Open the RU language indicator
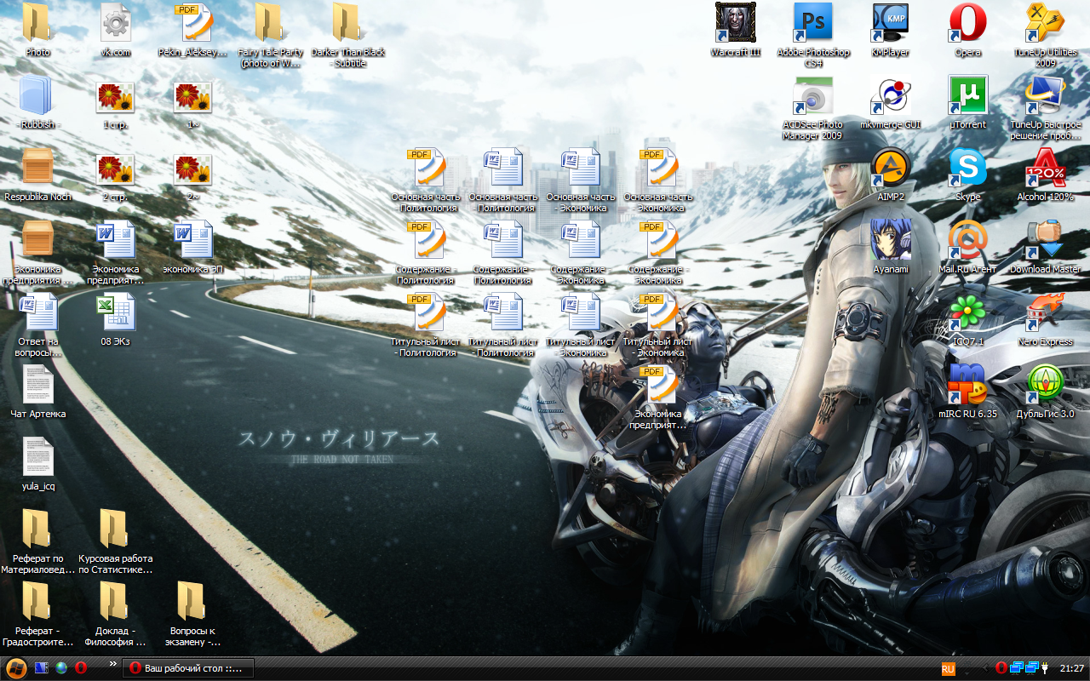 [x=948, y=669]
